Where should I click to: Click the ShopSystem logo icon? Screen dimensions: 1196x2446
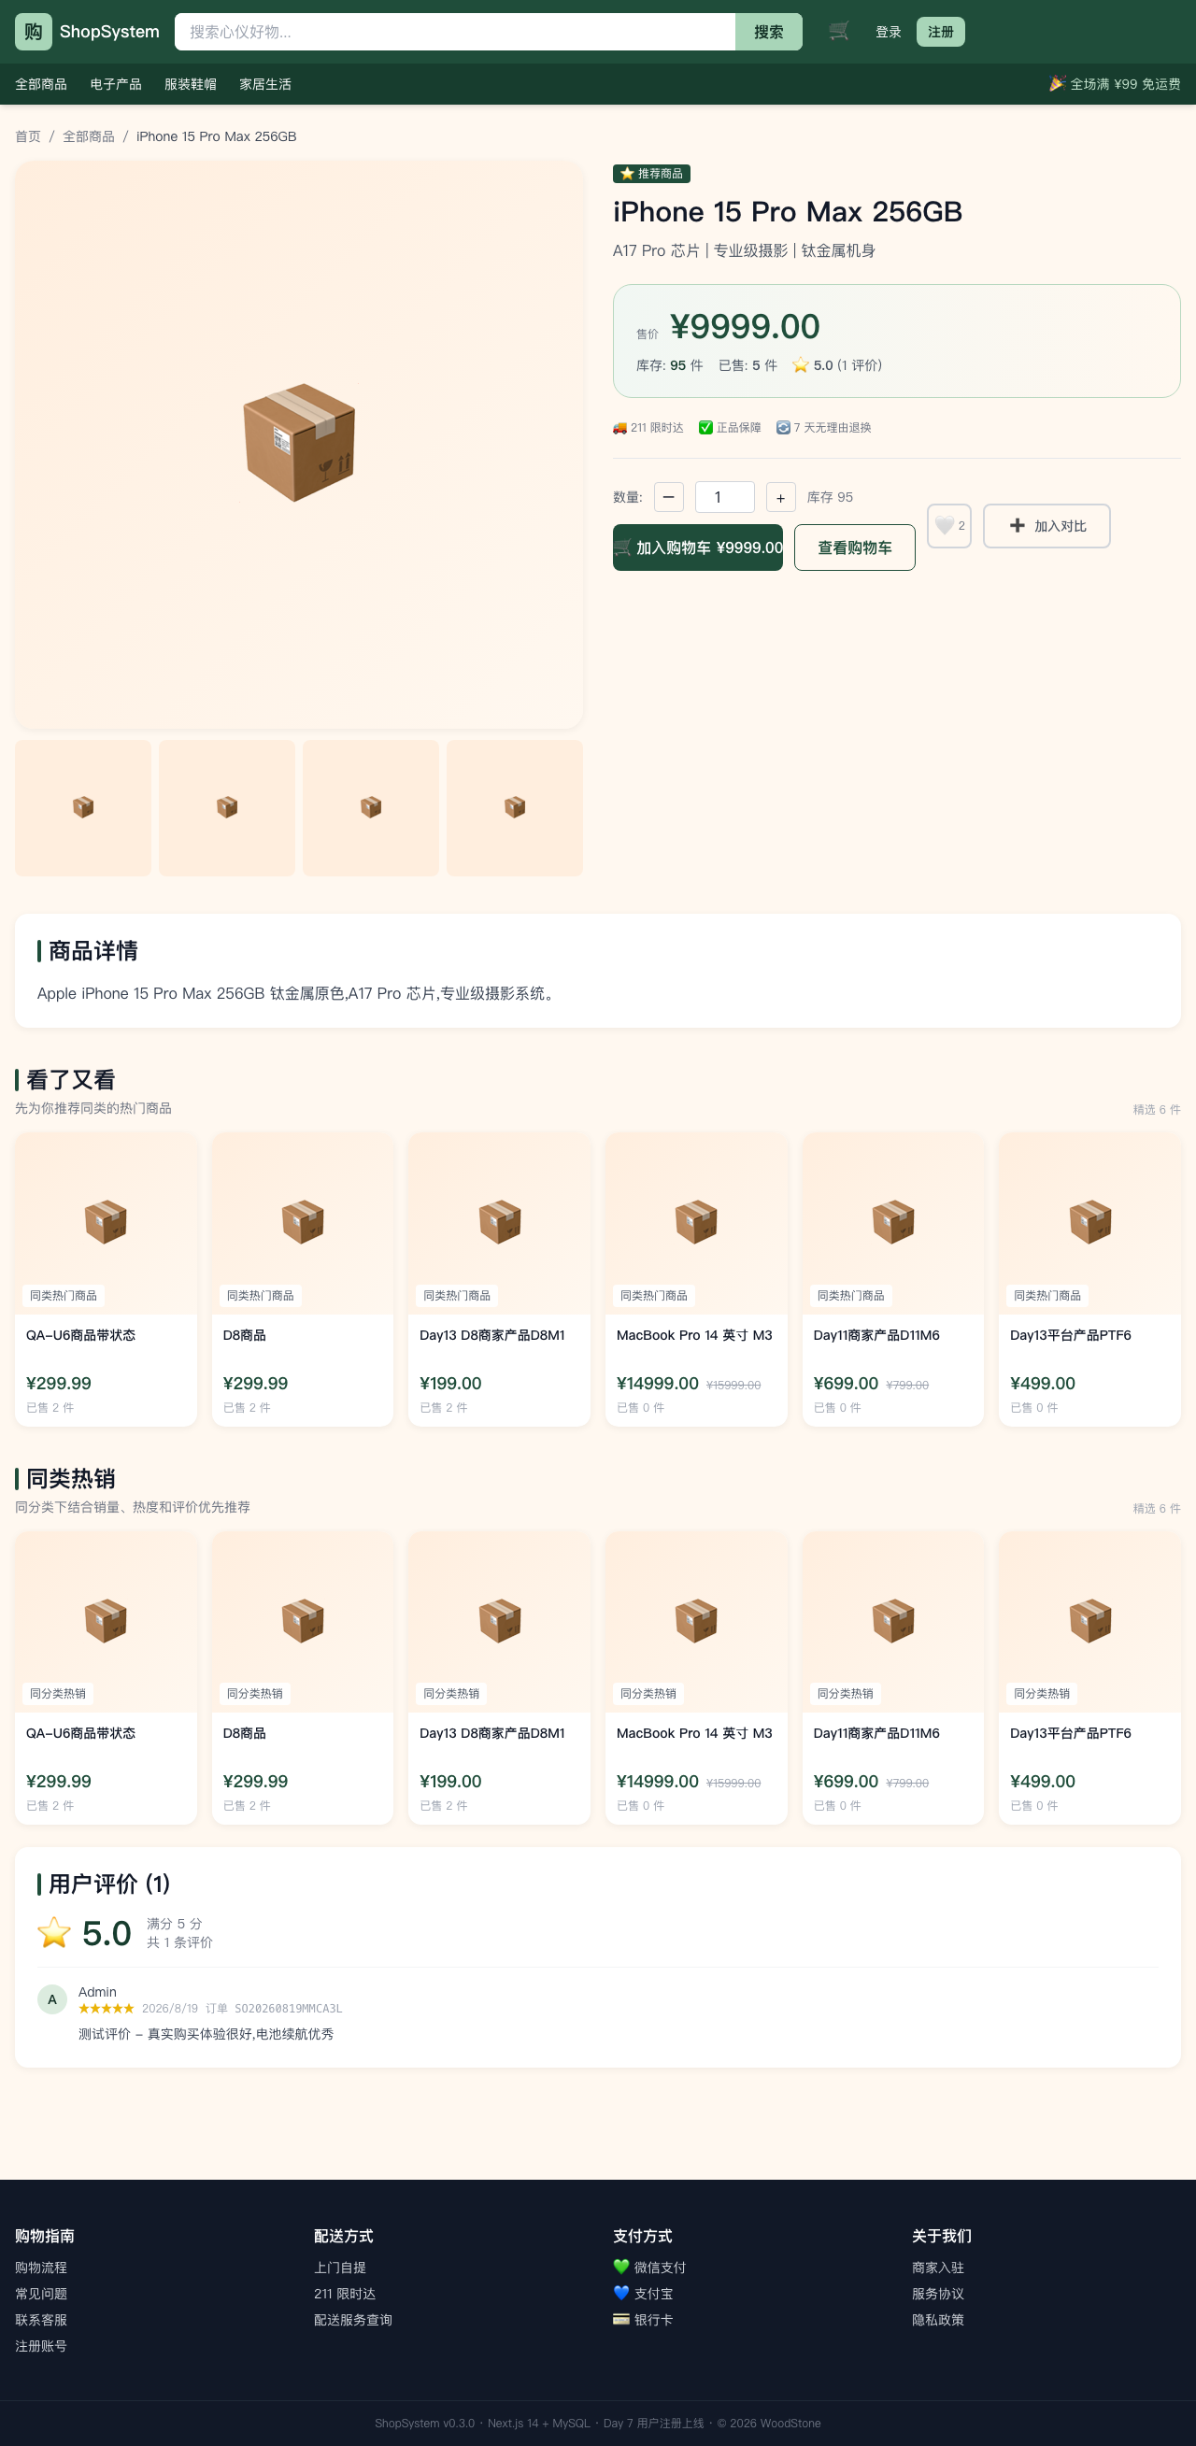click(34, 32)
